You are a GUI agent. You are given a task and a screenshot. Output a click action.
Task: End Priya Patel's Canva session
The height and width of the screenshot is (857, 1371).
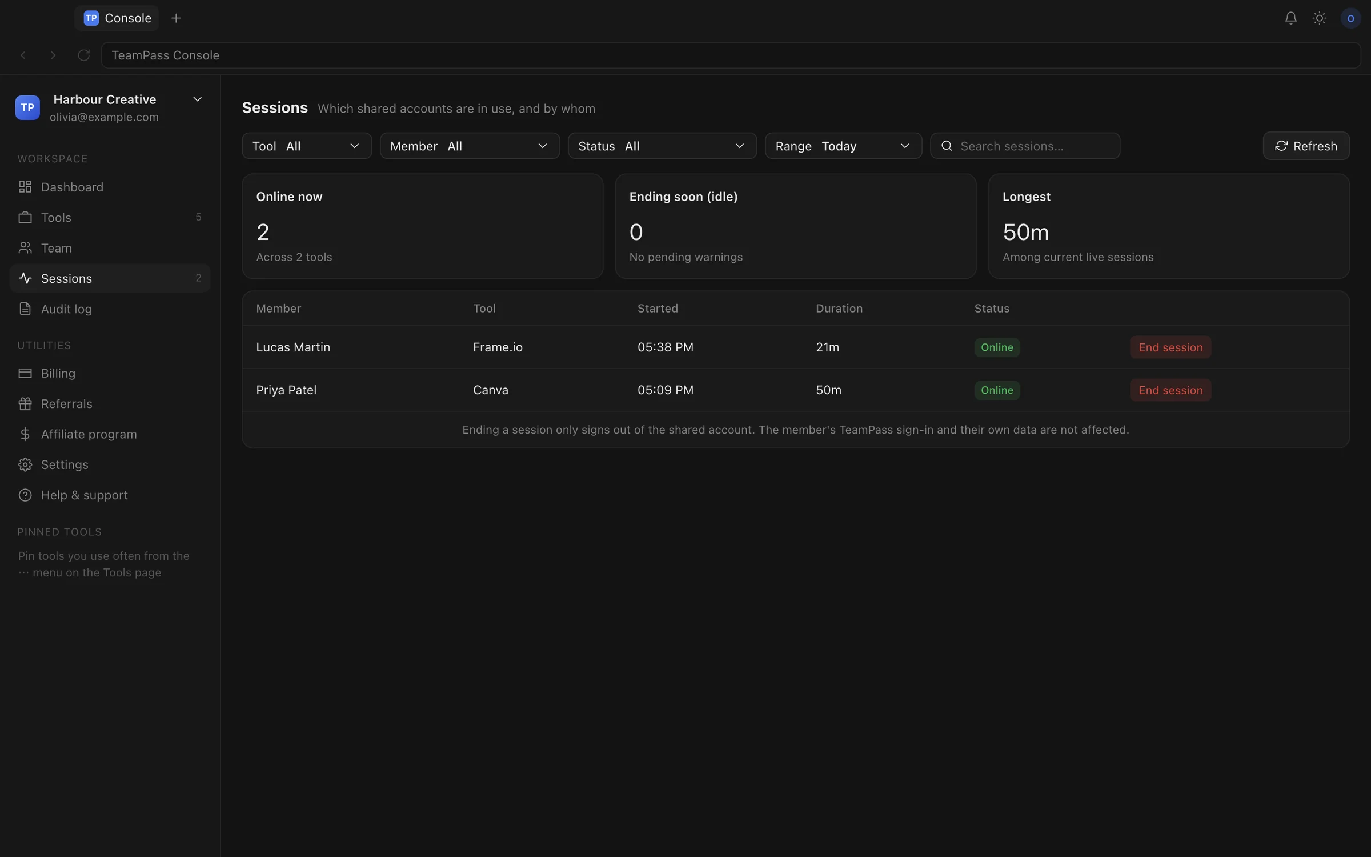click(1170, 390)
